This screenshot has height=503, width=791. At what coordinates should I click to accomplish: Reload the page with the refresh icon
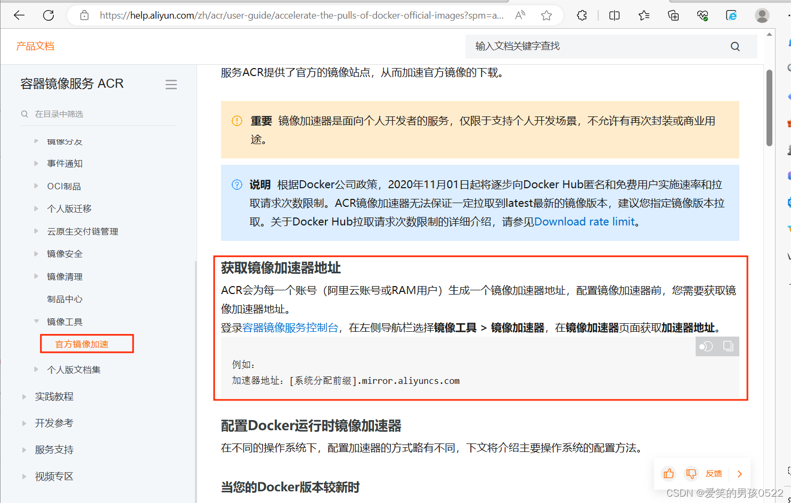pos(48,15)
